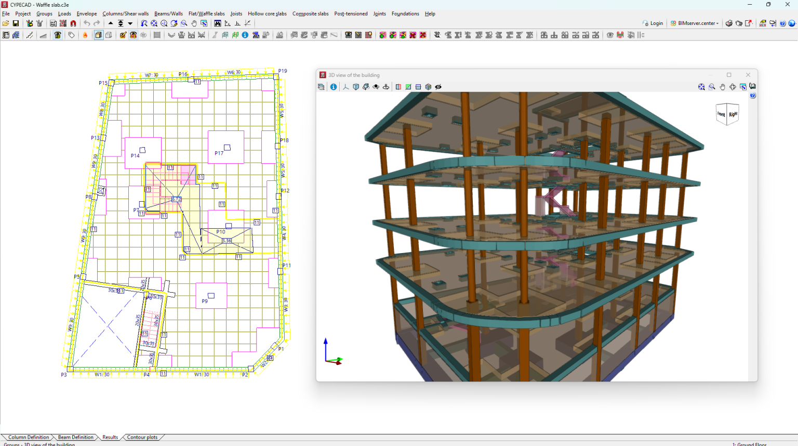The image size is (798, 446).
Task: Click the print icon near BIMserver.center
Action: [729, 23]
